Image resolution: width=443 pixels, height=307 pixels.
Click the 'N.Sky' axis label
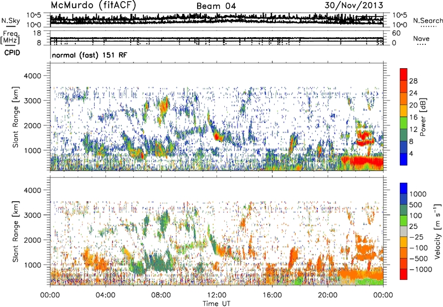[11, 21]
